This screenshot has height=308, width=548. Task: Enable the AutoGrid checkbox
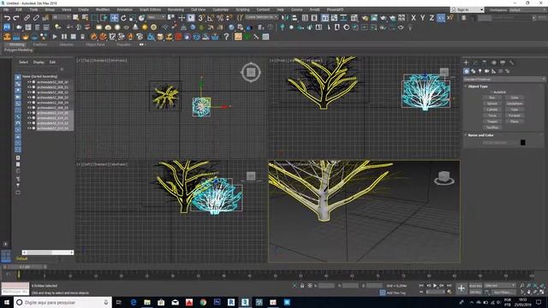point(491,92)
